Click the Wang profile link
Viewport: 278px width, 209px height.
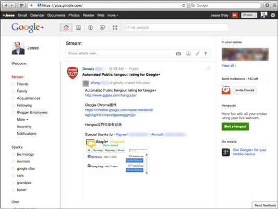[x=95, y=83]
